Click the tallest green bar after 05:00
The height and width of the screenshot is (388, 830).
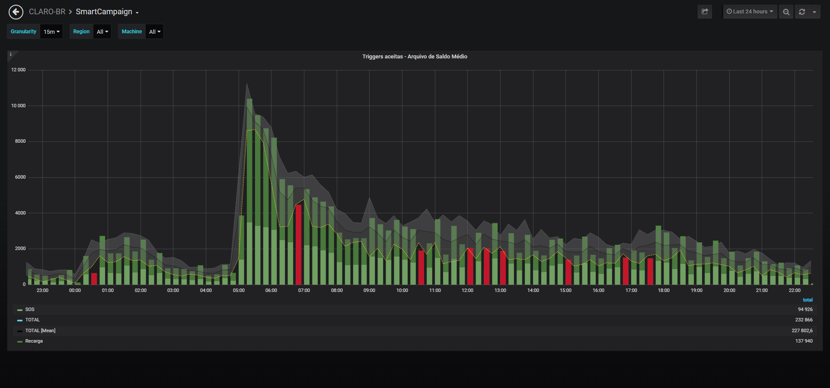[x=249, y=192]
